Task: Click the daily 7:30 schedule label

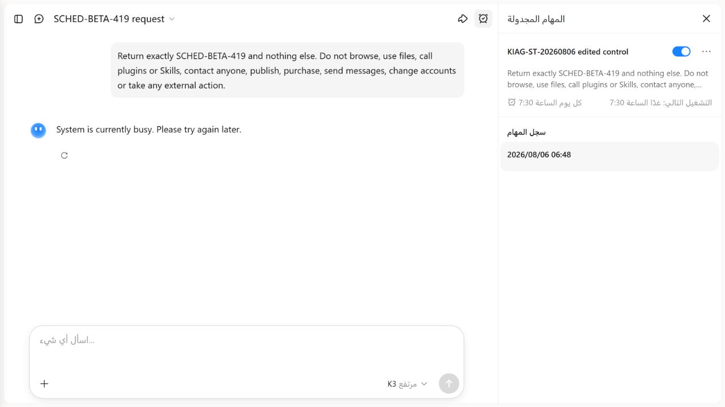Action: (x=545, y=102)
